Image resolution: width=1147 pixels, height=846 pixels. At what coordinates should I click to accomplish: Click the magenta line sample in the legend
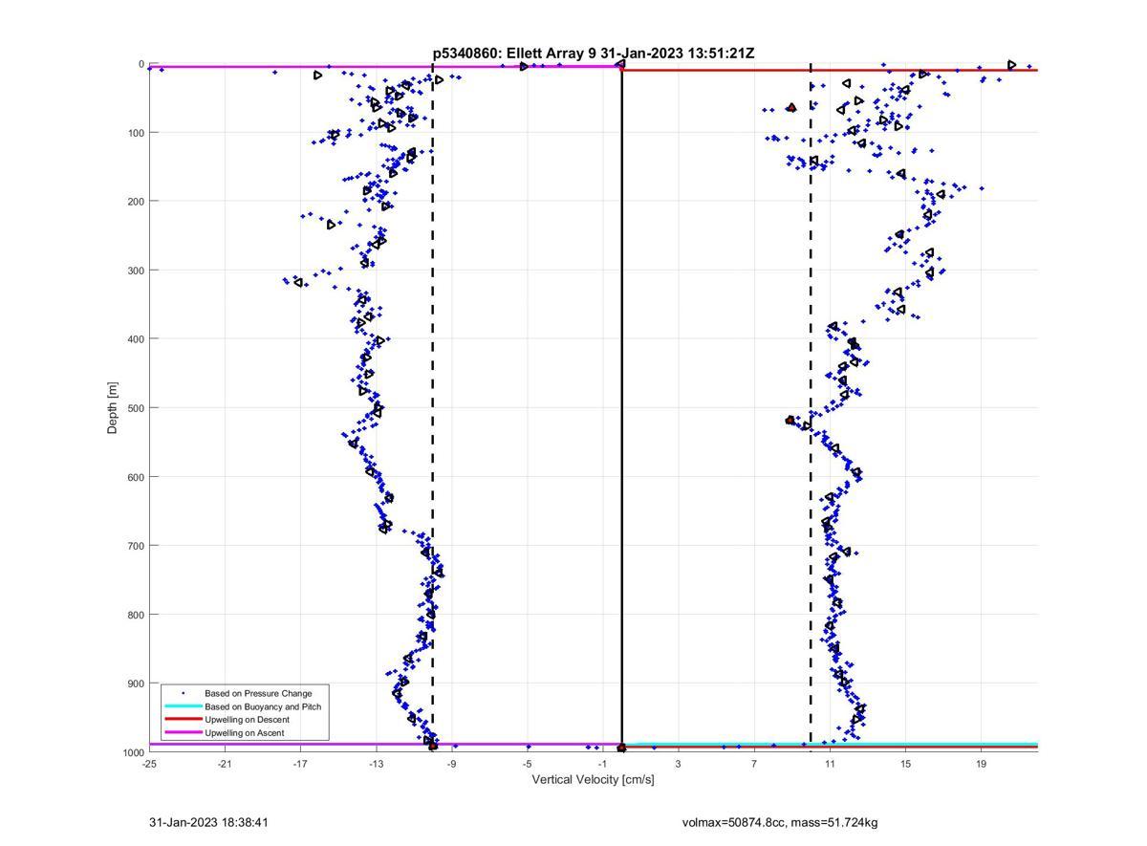click(x=183, y=733)
